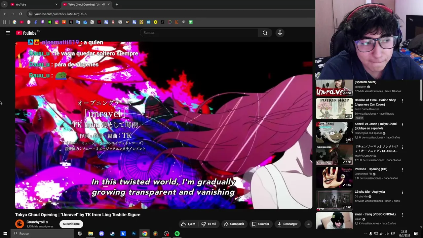
Task: Open the Unravel Spanish cover thumbnail
Action: [334, 88]
